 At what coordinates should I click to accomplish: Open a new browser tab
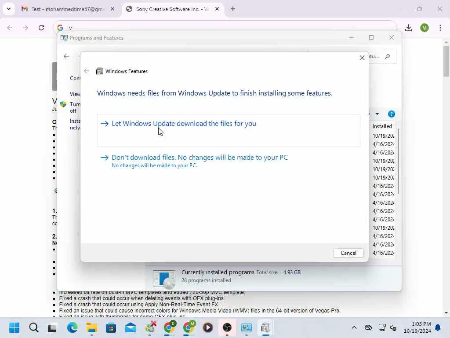[233, 9]
